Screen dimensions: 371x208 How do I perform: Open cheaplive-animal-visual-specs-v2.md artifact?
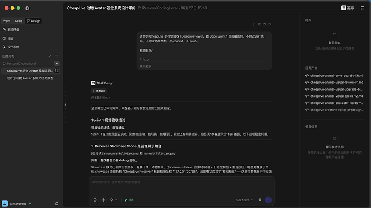(334, 96)
